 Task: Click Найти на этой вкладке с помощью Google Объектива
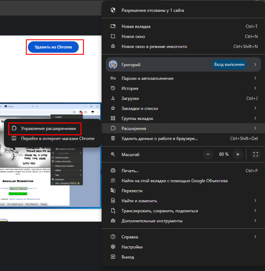(x=183, y=181)
